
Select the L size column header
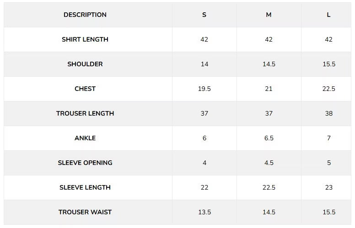[x=328, y=15]
